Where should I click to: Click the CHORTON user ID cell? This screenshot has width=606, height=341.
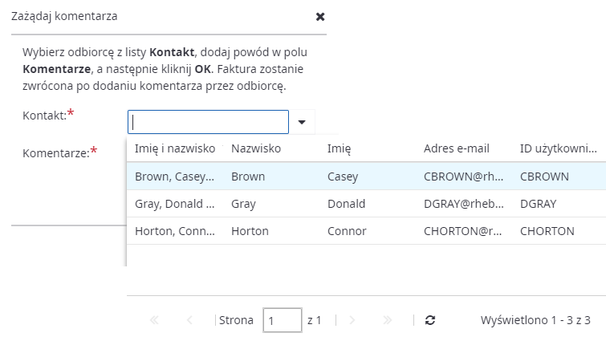pyautogui.click(x=547, y=231)
